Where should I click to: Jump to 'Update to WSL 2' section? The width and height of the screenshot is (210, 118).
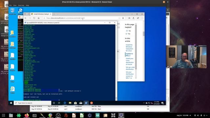(x=129, y=55)
